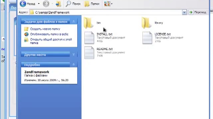Click 'Создать новую папку' link
Image resolution: width=213 pixels, height=119 pixels.
(45, 29)
